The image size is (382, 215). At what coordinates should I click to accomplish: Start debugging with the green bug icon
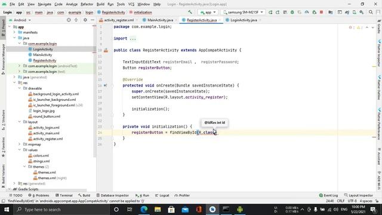(292, 12)
